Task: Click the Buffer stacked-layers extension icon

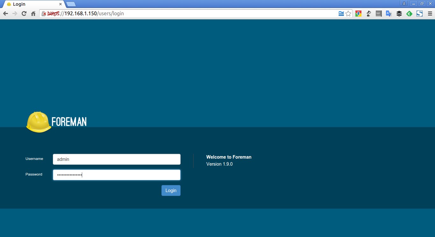Action: (399, 13)
